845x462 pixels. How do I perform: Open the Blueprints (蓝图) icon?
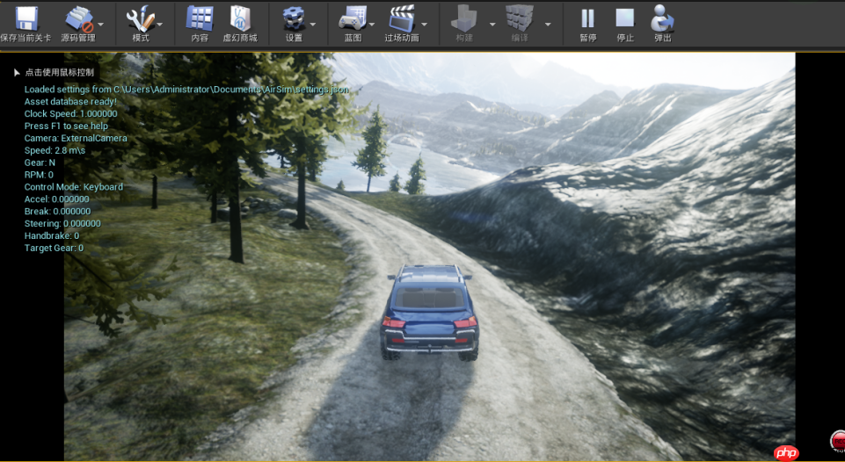pyautogui.click(x=353, y=19)
